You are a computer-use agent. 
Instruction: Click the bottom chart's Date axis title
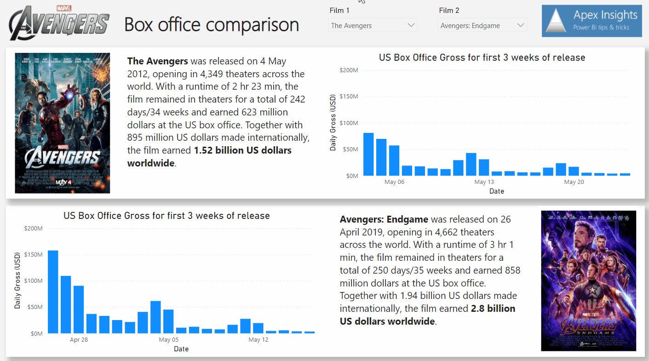(x=181, y=349)
